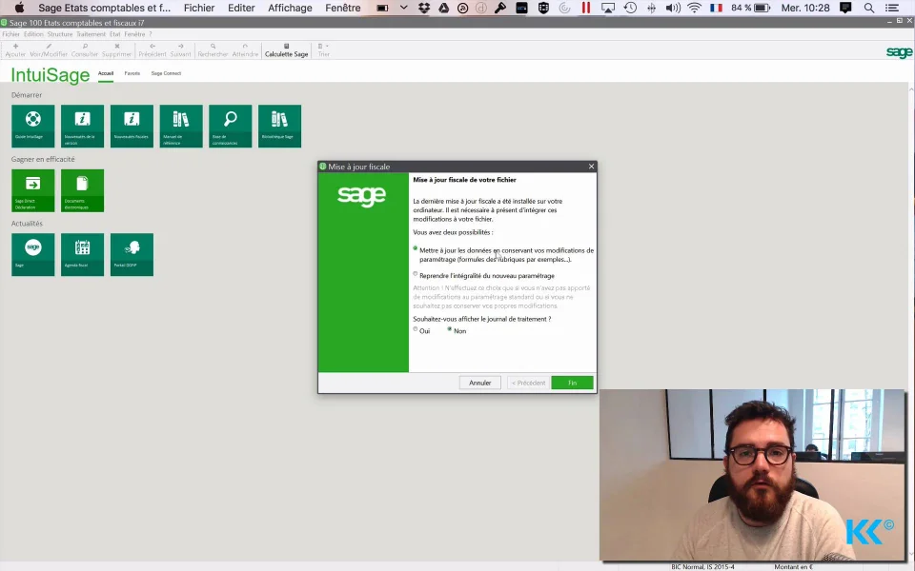This screenshot has width=915, height=571.
Task: Click the red pause bars menu bar icon
Action: (586, 9)
